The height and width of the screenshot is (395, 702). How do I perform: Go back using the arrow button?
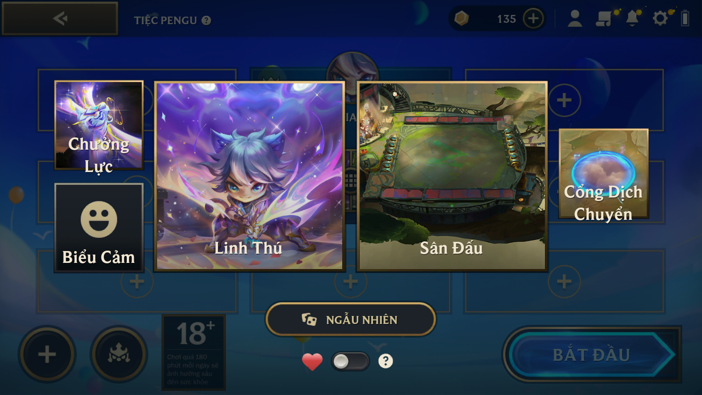(60, 18)
